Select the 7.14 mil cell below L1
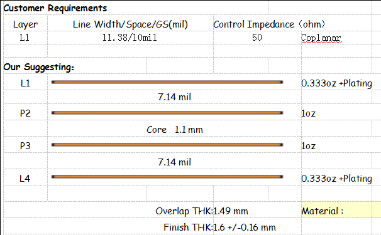This screenshot has width=381, height=235. 174,97
